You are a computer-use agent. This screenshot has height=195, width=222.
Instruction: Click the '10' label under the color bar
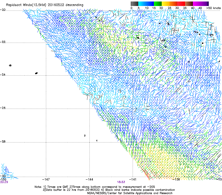[x=147, y=8]
